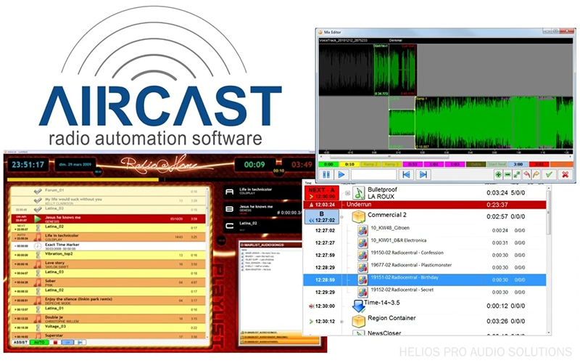Click the Radiocentral - Confession spot icon
Image resolution: width=580 pixels, height=363 pixels.
coord(362,255)
